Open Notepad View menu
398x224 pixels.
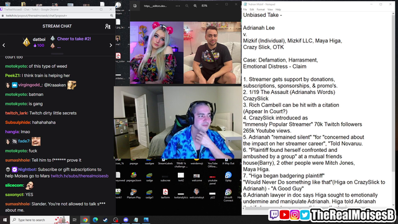click(x=270, y=10)
